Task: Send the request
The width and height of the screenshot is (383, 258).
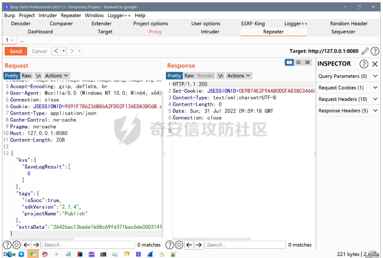Action: [16, 51]
